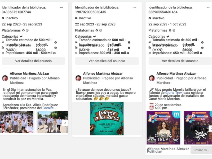Click the Inactivo status icon in Gloria Trevi card
The width and height of the screenshot is (212, 159).
pos(150,18)
